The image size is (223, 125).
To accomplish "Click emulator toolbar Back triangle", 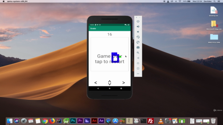I will coord(138,58).
